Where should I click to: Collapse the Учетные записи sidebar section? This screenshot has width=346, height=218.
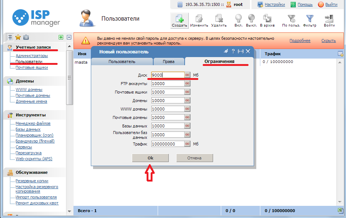33,47
